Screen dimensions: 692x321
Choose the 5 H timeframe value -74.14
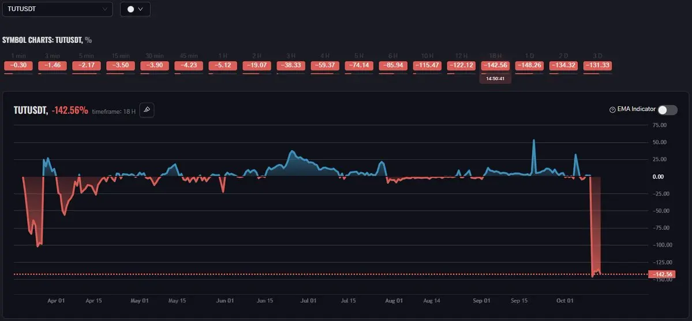(359, 66)
